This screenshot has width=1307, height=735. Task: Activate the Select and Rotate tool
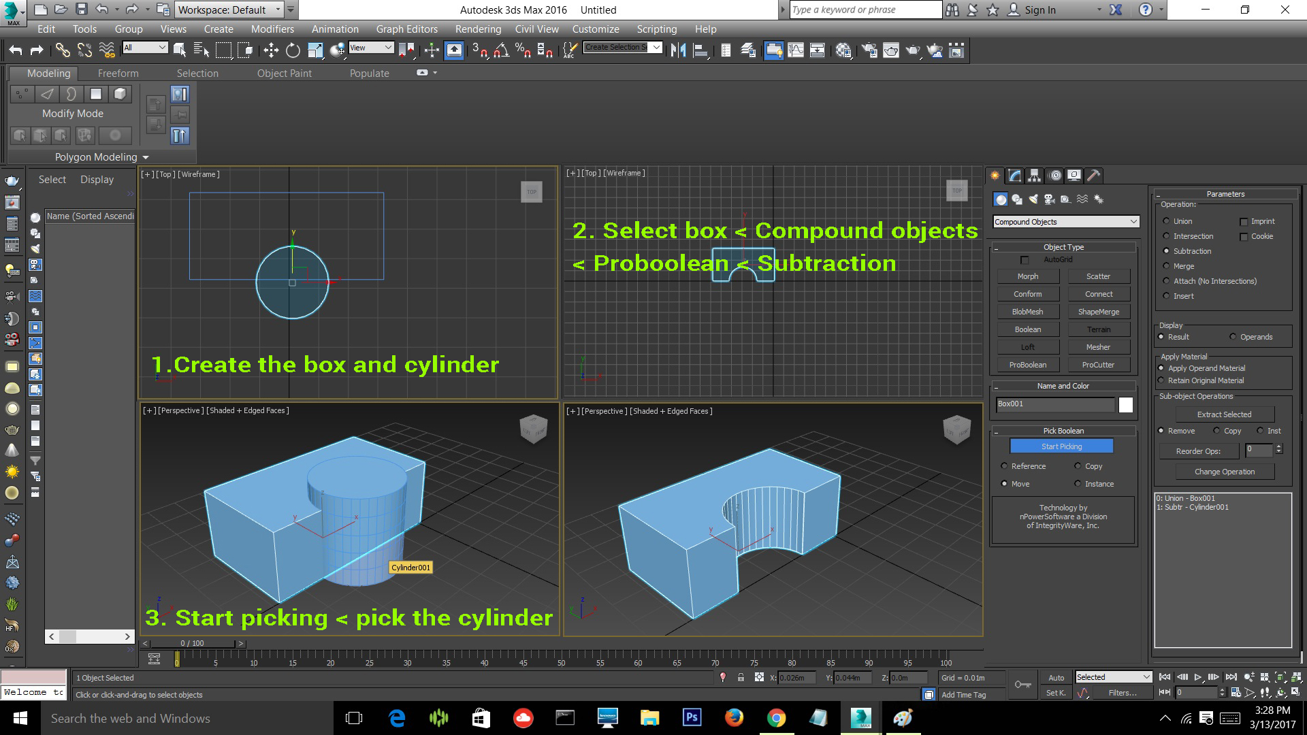pos(292,50)
